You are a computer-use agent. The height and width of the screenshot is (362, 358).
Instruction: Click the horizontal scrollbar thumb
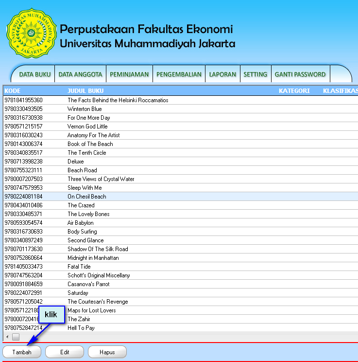click(x=16, y=337)
